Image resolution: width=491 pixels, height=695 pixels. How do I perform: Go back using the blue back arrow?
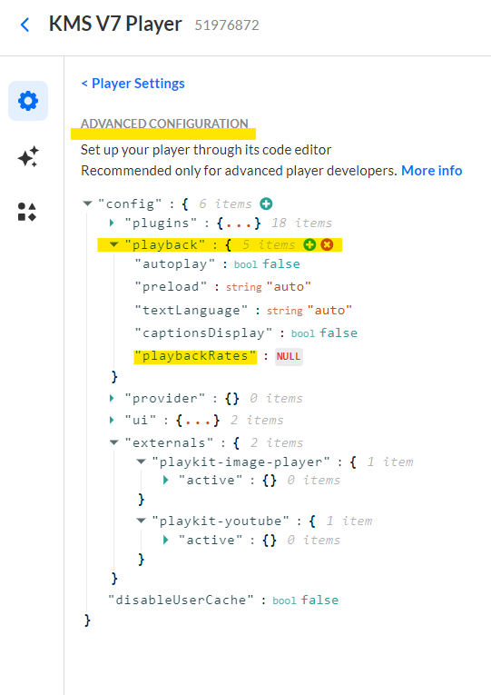pos(25,25)
